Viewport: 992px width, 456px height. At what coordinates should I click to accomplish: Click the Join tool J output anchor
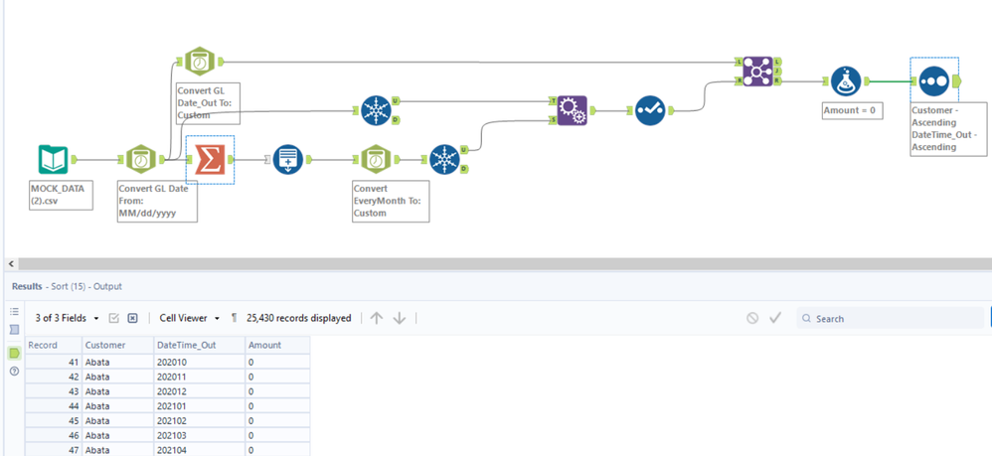pos(777,72)
